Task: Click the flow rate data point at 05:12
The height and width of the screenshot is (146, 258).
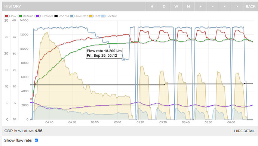Action: coord(123,60)
